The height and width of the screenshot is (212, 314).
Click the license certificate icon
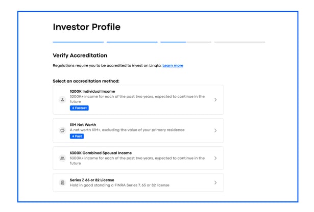click(62, 182)
